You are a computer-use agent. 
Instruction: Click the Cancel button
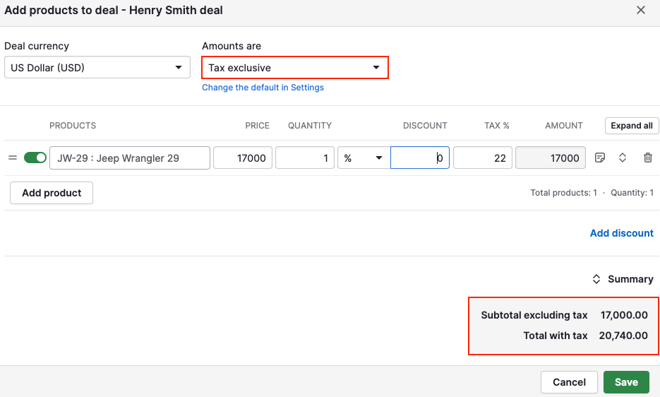tap(569, 382)
